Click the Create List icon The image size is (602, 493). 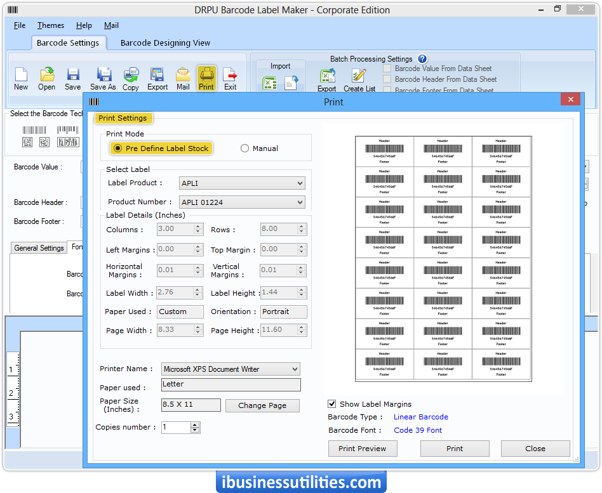click(359, 80)
